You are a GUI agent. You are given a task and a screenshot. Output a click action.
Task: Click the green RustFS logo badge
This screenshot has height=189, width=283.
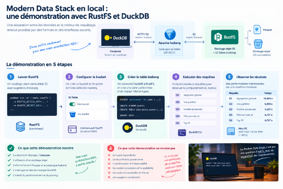tap(225, 37)
